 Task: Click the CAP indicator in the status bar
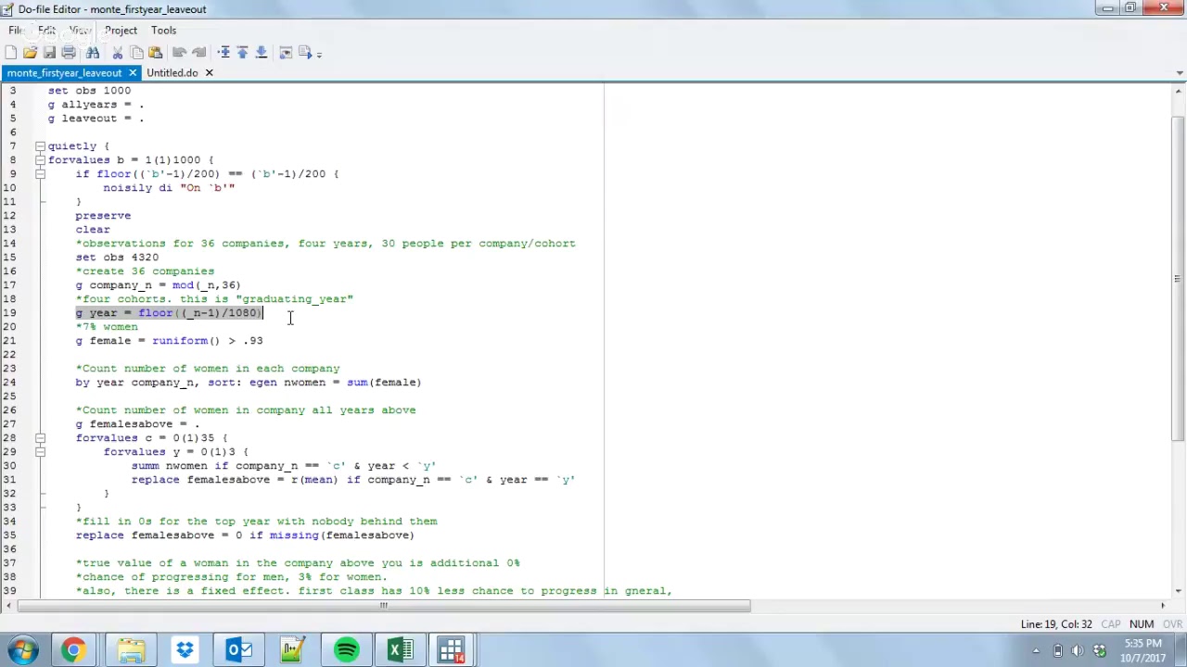pyautogui.click(x=1110, y=624)
